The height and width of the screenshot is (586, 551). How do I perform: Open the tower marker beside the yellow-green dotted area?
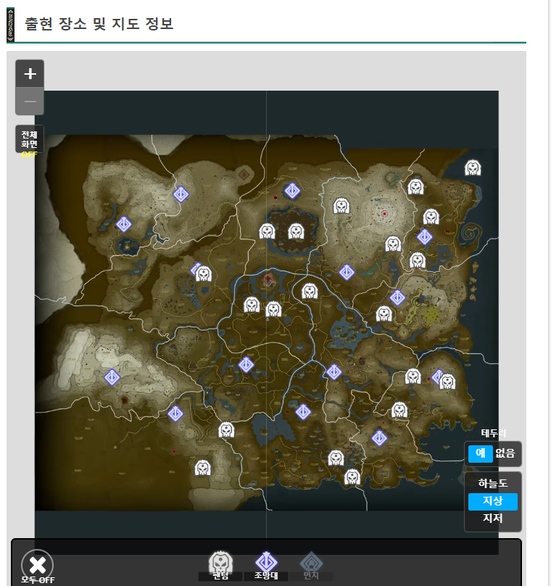(x=397, y=298)
